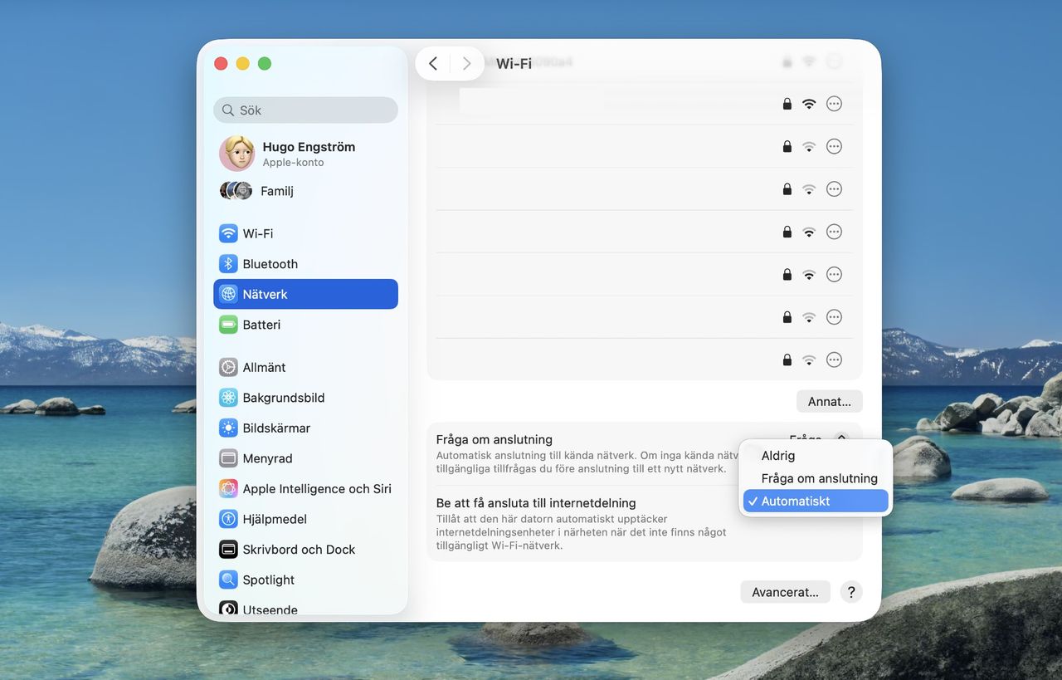Pick Fråga om anslutning in the dropdown
Image resolution: width=1062 pixels, height=680 pixels.
819,478
